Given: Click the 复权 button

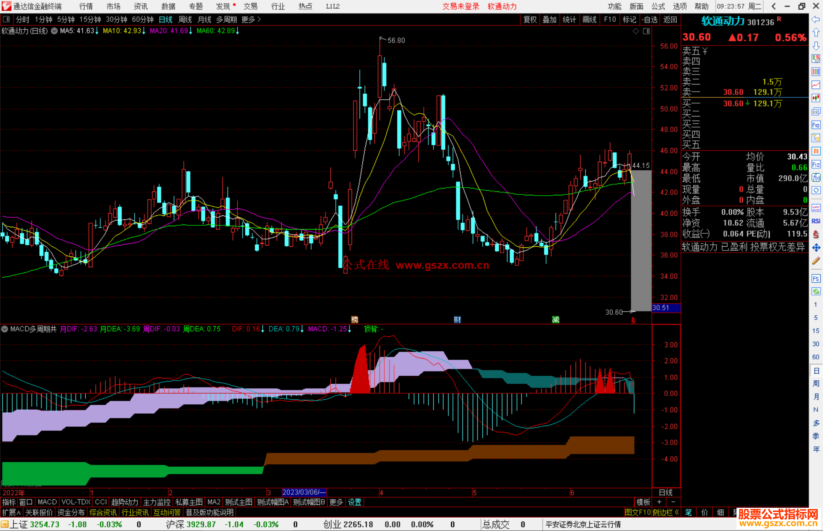Looking at the screenshot, I should pyautogui.click(x=530, y=19).
